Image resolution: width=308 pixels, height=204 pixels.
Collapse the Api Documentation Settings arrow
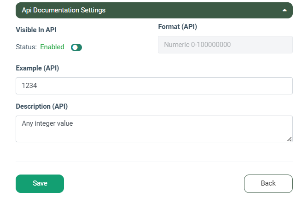click(x=285, y=10)
